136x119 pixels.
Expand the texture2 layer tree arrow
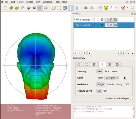74,25
